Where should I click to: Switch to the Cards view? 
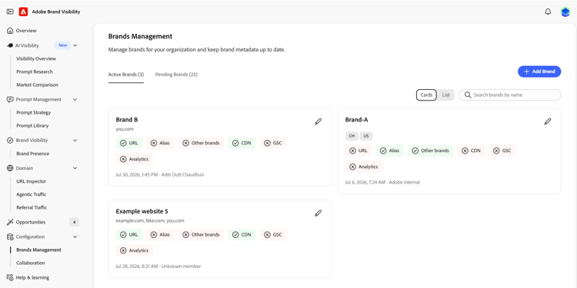(426, 94)
